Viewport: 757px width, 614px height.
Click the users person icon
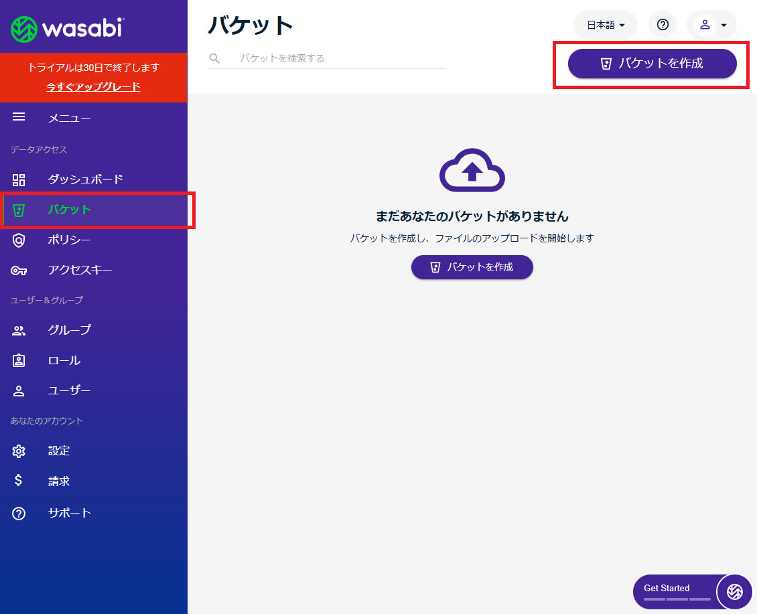click(19, 391)
